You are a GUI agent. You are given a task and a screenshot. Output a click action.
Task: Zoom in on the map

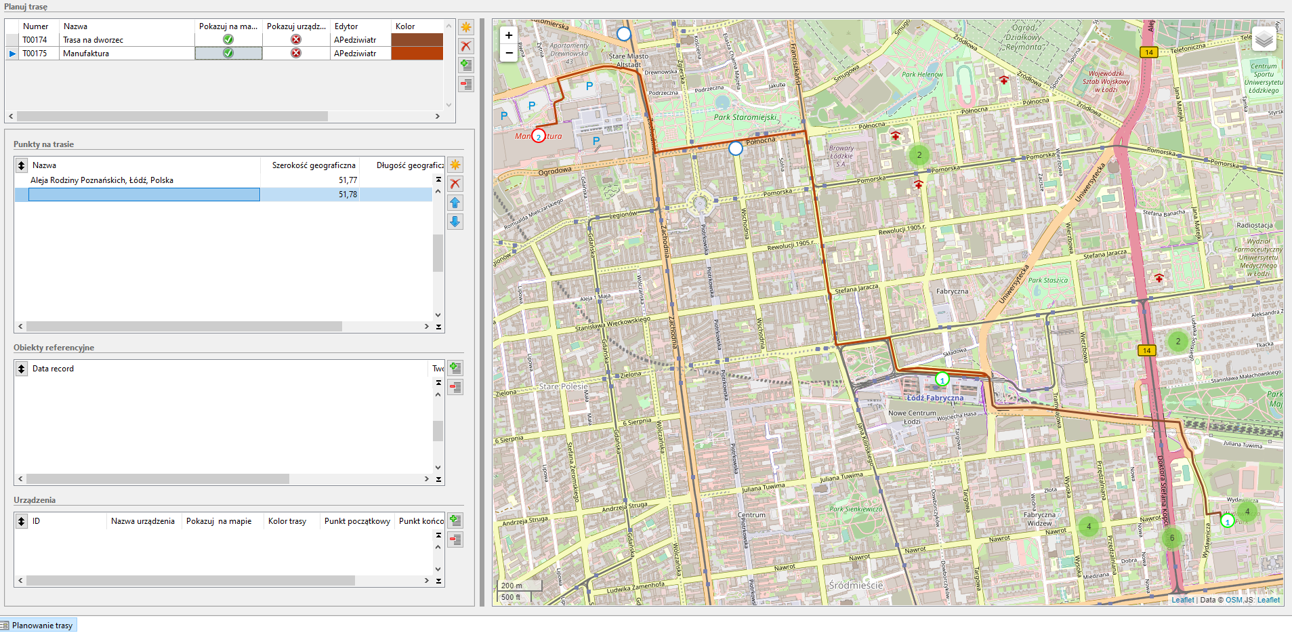pyautogui.click(x=509, y=35)
